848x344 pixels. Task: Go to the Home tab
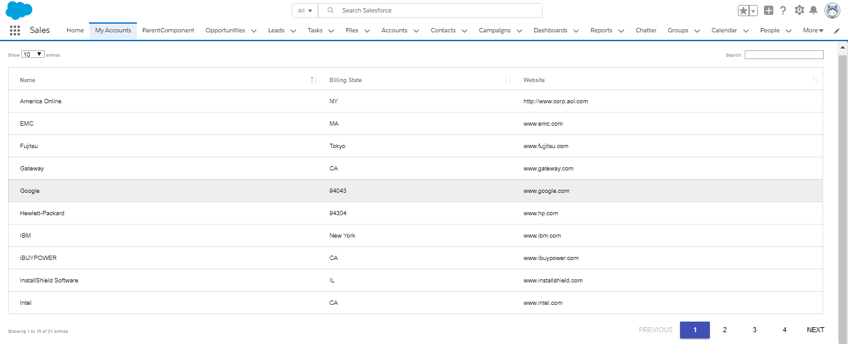tap(75, 30)
